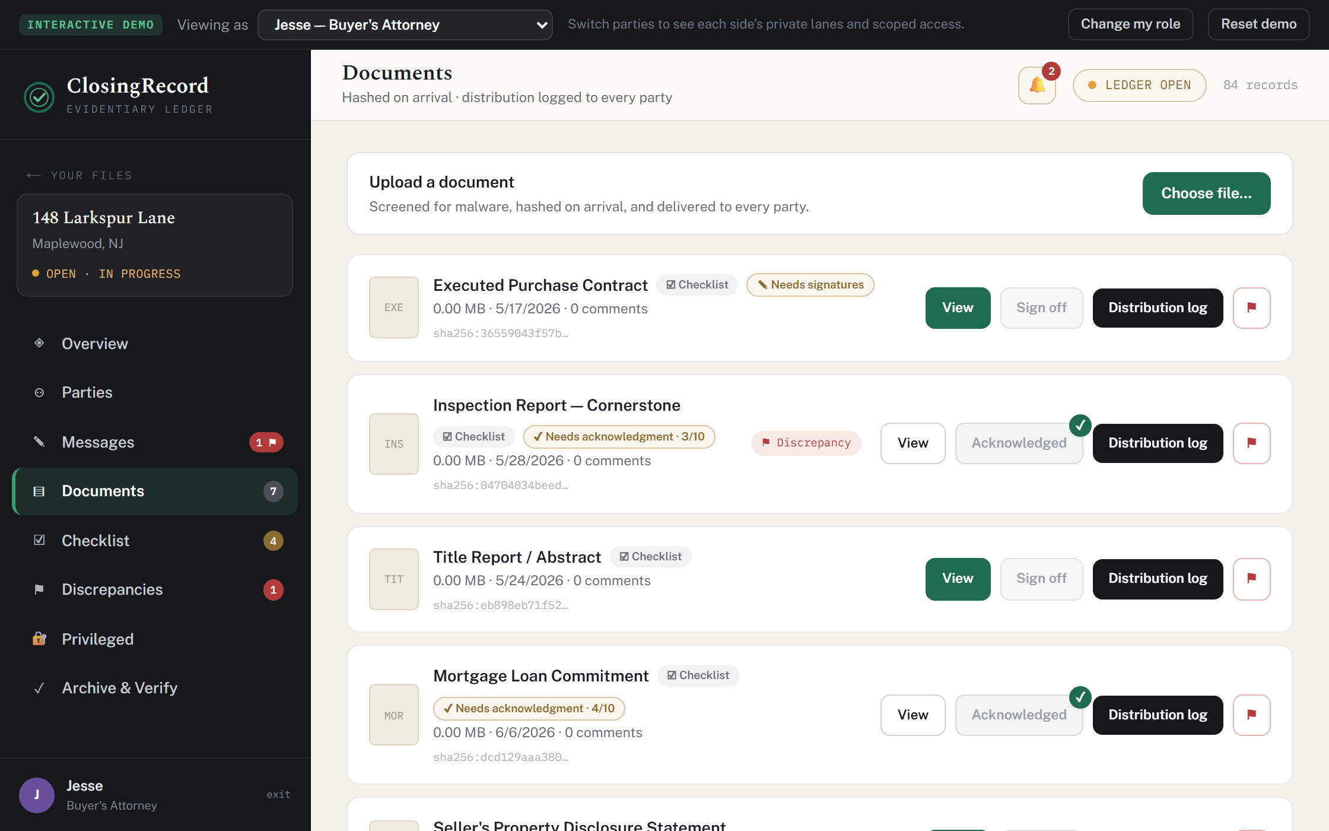Flag the Mortgage Loan Commitment document
The width and height of the screenshot is (1329, 831).
tap(1251, 715)
